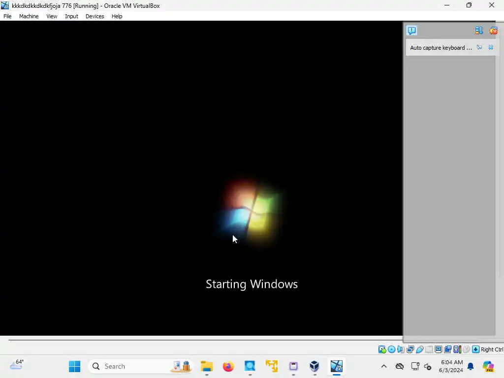The width and height of the screenshot is (504, 378).
Task: Open File Explorer from the taskbar
Action: (207, 366)
